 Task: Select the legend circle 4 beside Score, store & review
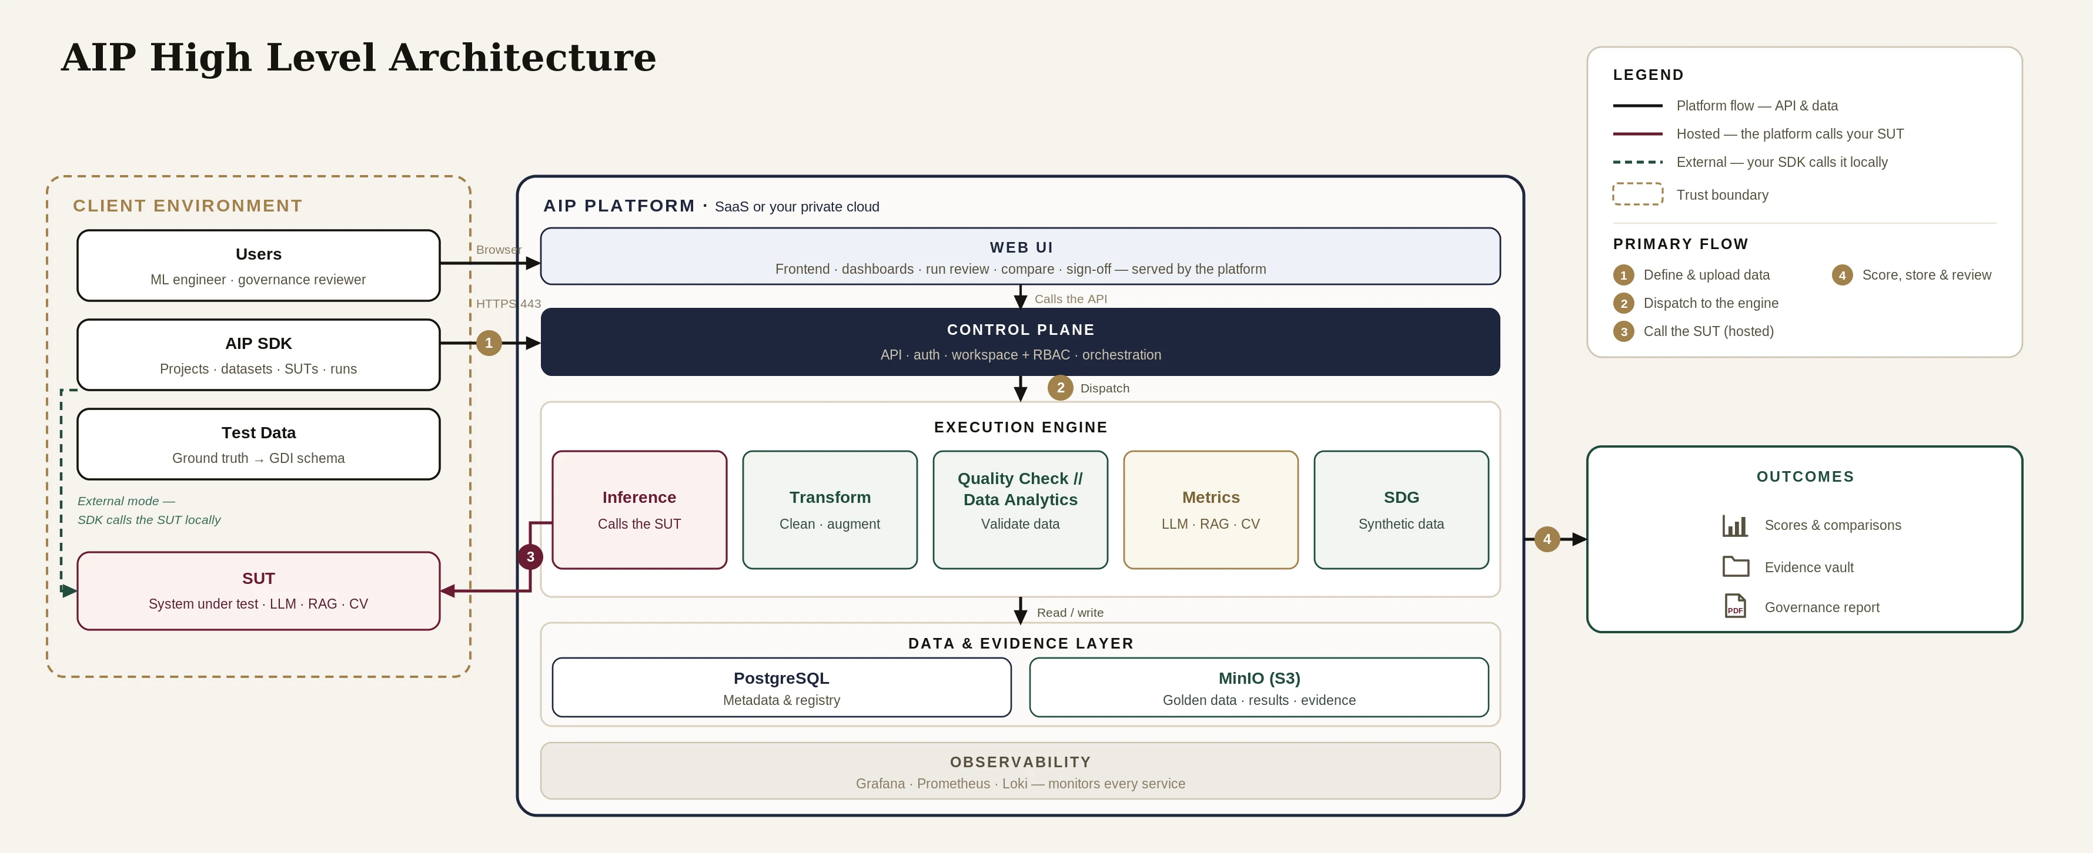pos(1842,275)
